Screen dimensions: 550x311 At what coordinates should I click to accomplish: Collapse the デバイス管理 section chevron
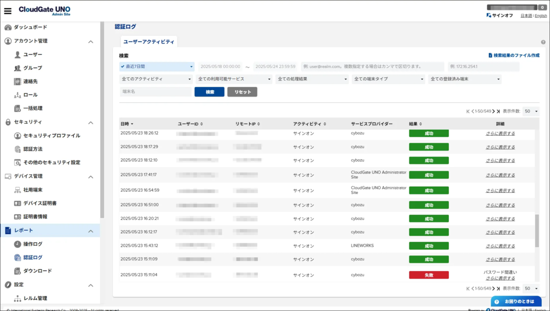tap(91, 177)
